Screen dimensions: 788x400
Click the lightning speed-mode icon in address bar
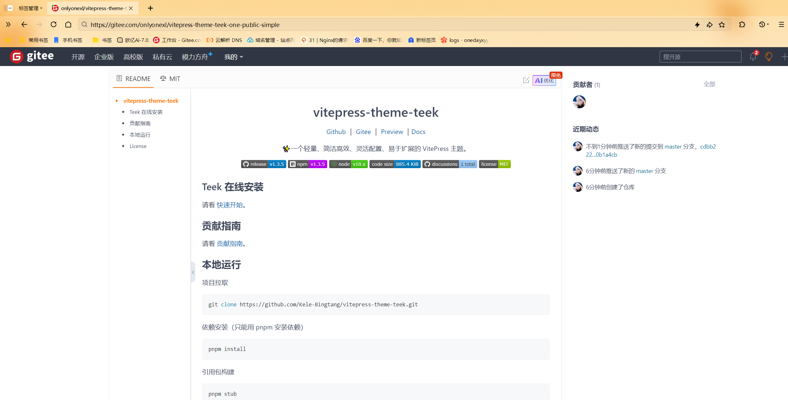tap(697, 25)
